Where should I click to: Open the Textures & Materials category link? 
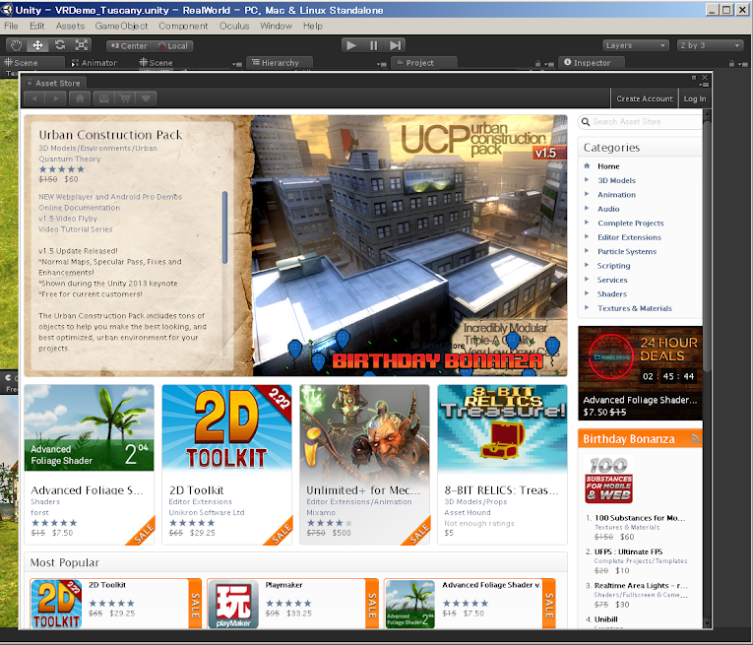click(634, 308)
